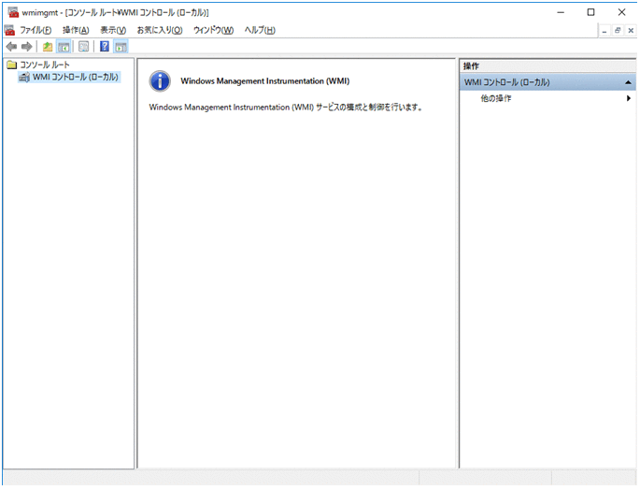Toggle the show/hide console tree icon
Screen dimensions: 640x490
64,47
